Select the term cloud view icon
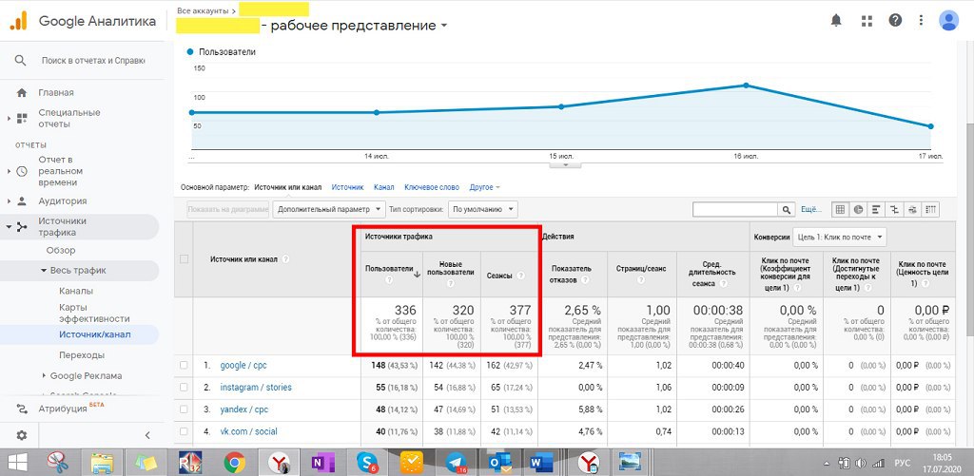 [x=912, y=210]
